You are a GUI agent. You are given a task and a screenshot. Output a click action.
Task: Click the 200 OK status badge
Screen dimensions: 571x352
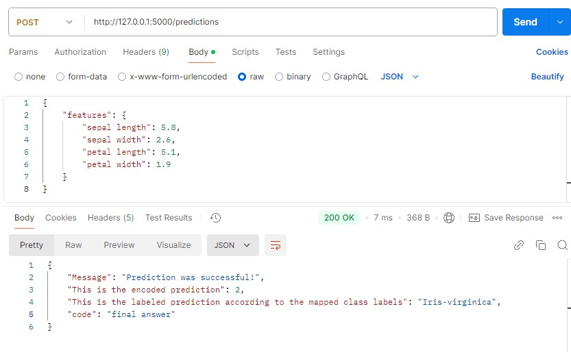click(339, 218)
